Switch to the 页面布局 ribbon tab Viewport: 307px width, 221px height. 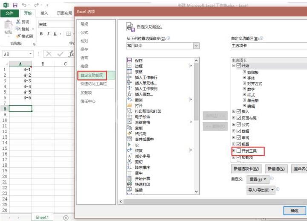[64, 13]
